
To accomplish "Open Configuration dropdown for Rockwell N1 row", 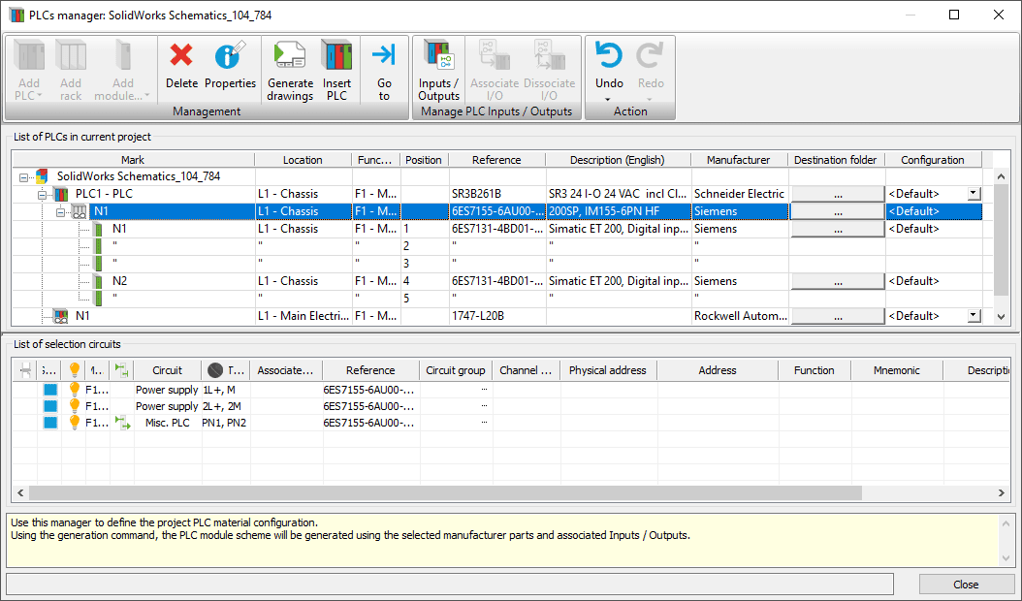I will tap(974, 315).
